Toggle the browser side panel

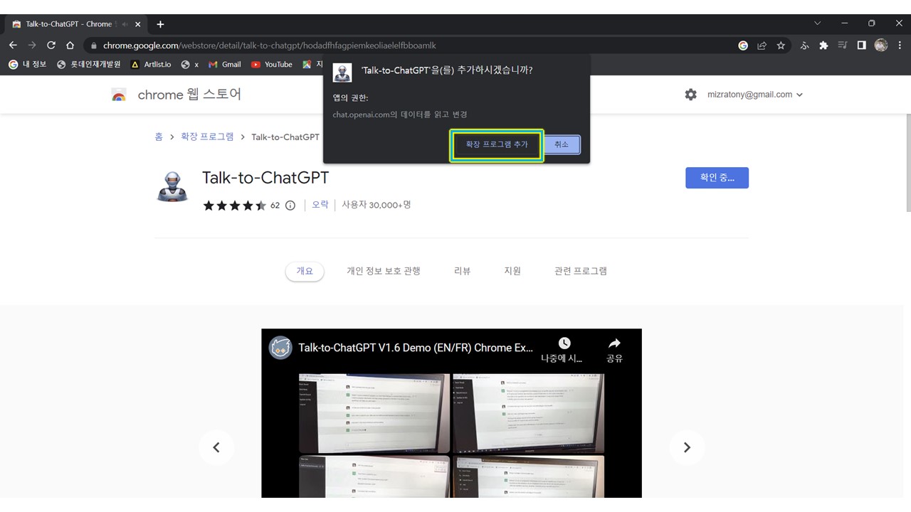pyautogui.click(x=861, y=45)
